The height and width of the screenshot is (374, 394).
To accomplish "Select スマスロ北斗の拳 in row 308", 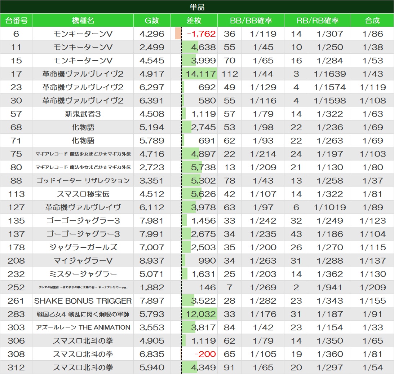I will 83,354.
